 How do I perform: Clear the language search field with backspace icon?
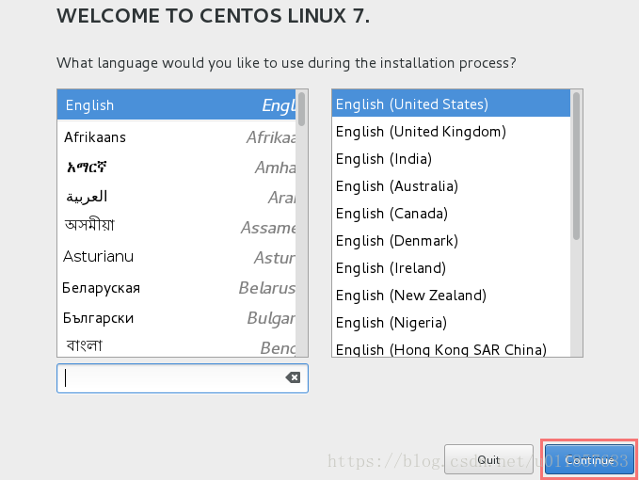pyautogui.click(x=293, y=377)
